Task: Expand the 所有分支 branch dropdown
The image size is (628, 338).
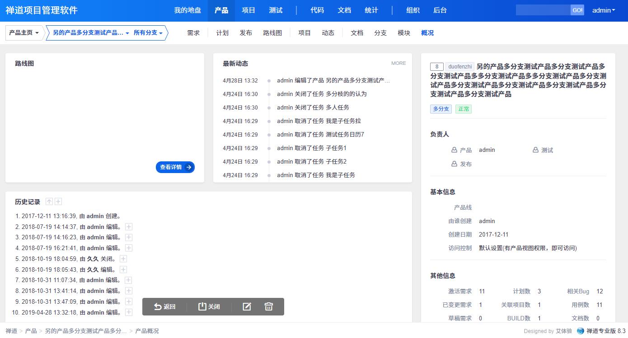Action: click(x=148, y=33)
